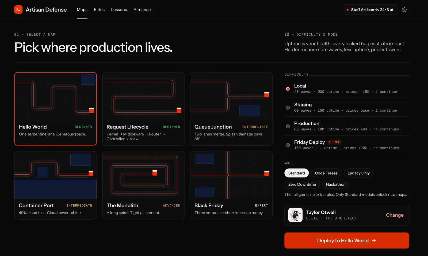The width and height of the screenshot is (428, 256).
Task: Select the Staging difficulty option
Action: 347,107
